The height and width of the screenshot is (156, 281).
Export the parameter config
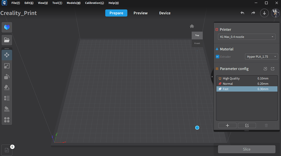click(x=273, y=69)
